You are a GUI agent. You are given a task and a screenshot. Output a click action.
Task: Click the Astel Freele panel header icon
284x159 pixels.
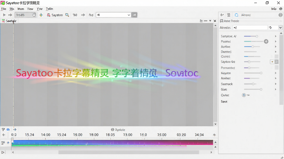tap(222, 21)
